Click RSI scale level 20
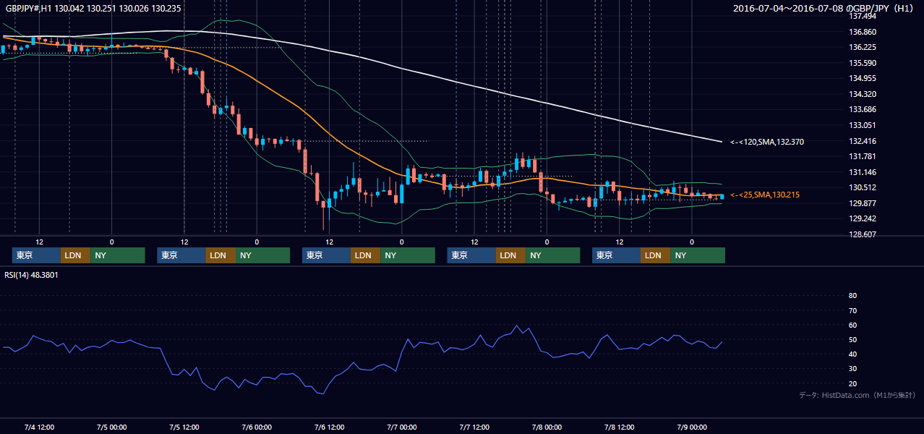This screenshot has height=434, width=924. click(852, 383)
